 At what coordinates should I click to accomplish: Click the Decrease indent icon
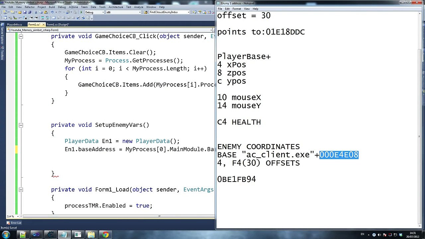pyautogui.click(x=31, y=18)
